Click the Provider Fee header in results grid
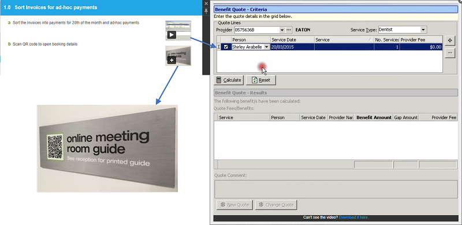This screenshot has height=225, width=462. click(x=438, y=117)
